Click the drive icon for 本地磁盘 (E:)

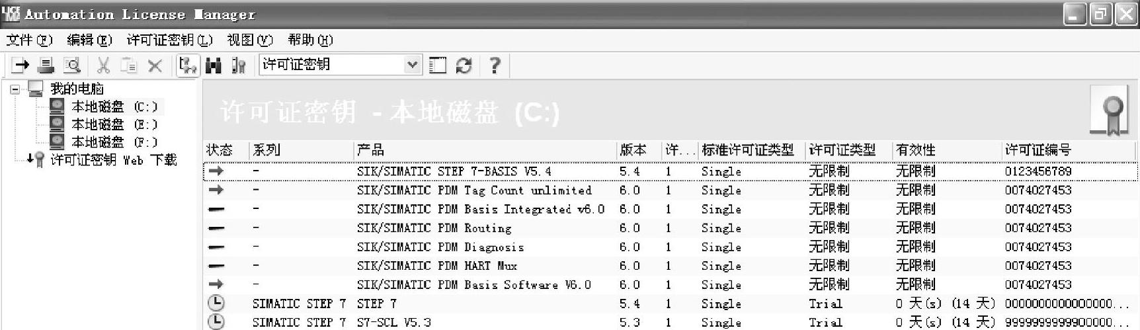58,124
